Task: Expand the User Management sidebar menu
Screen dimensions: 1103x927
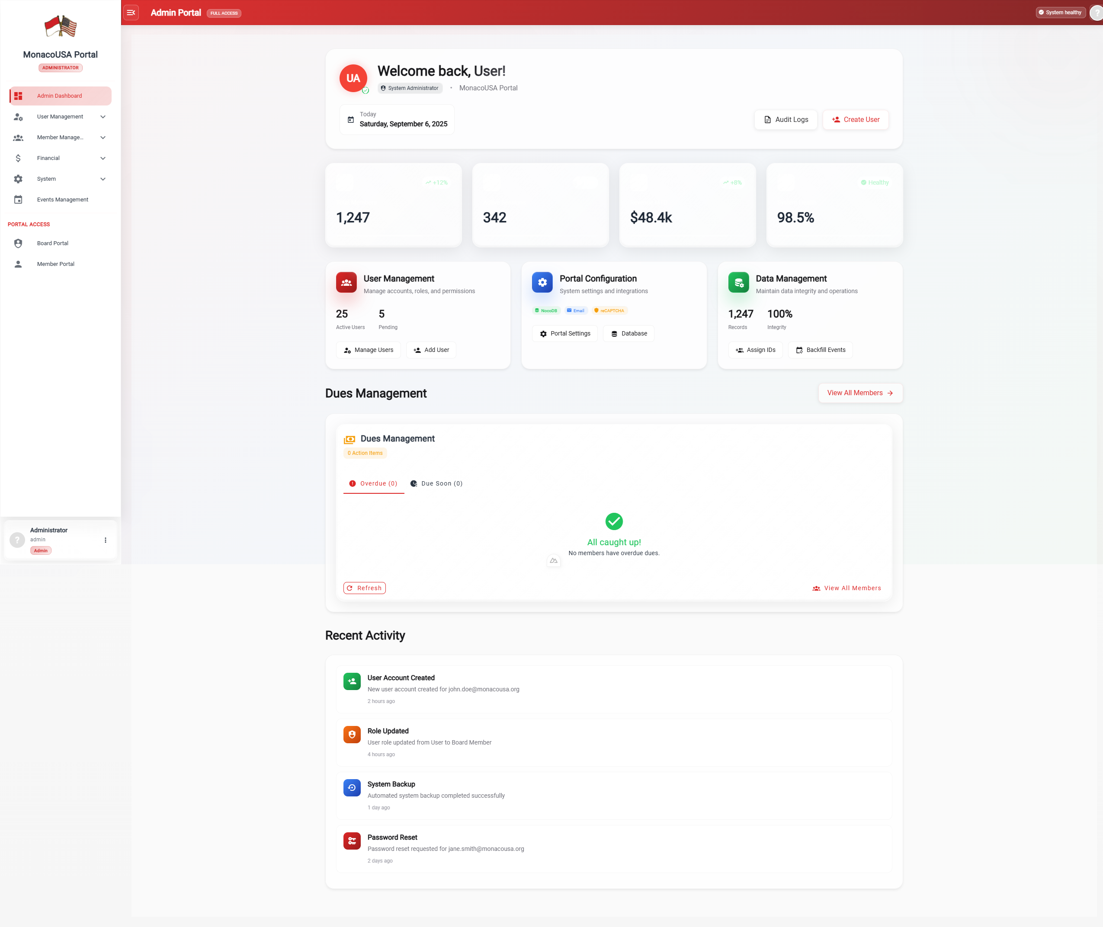Action: click(x=103, y=117)
